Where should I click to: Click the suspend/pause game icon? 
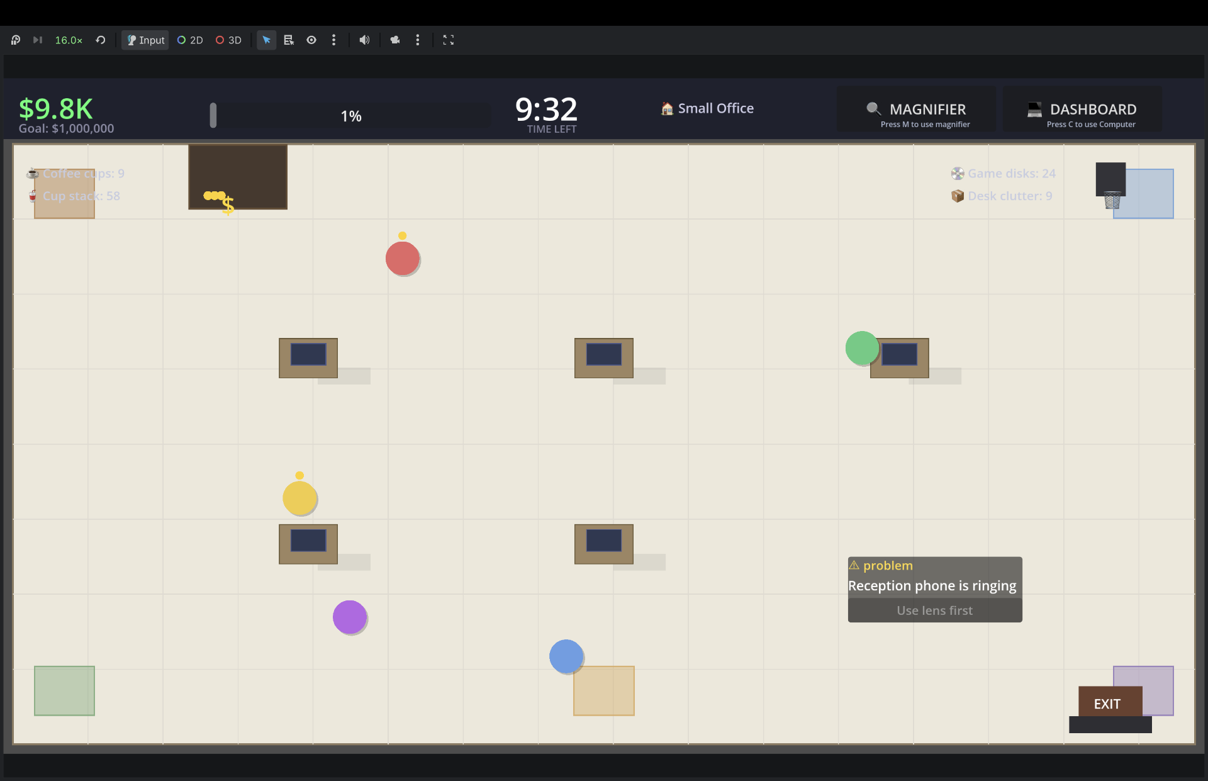pyautogui.click(x=16, y=40)
